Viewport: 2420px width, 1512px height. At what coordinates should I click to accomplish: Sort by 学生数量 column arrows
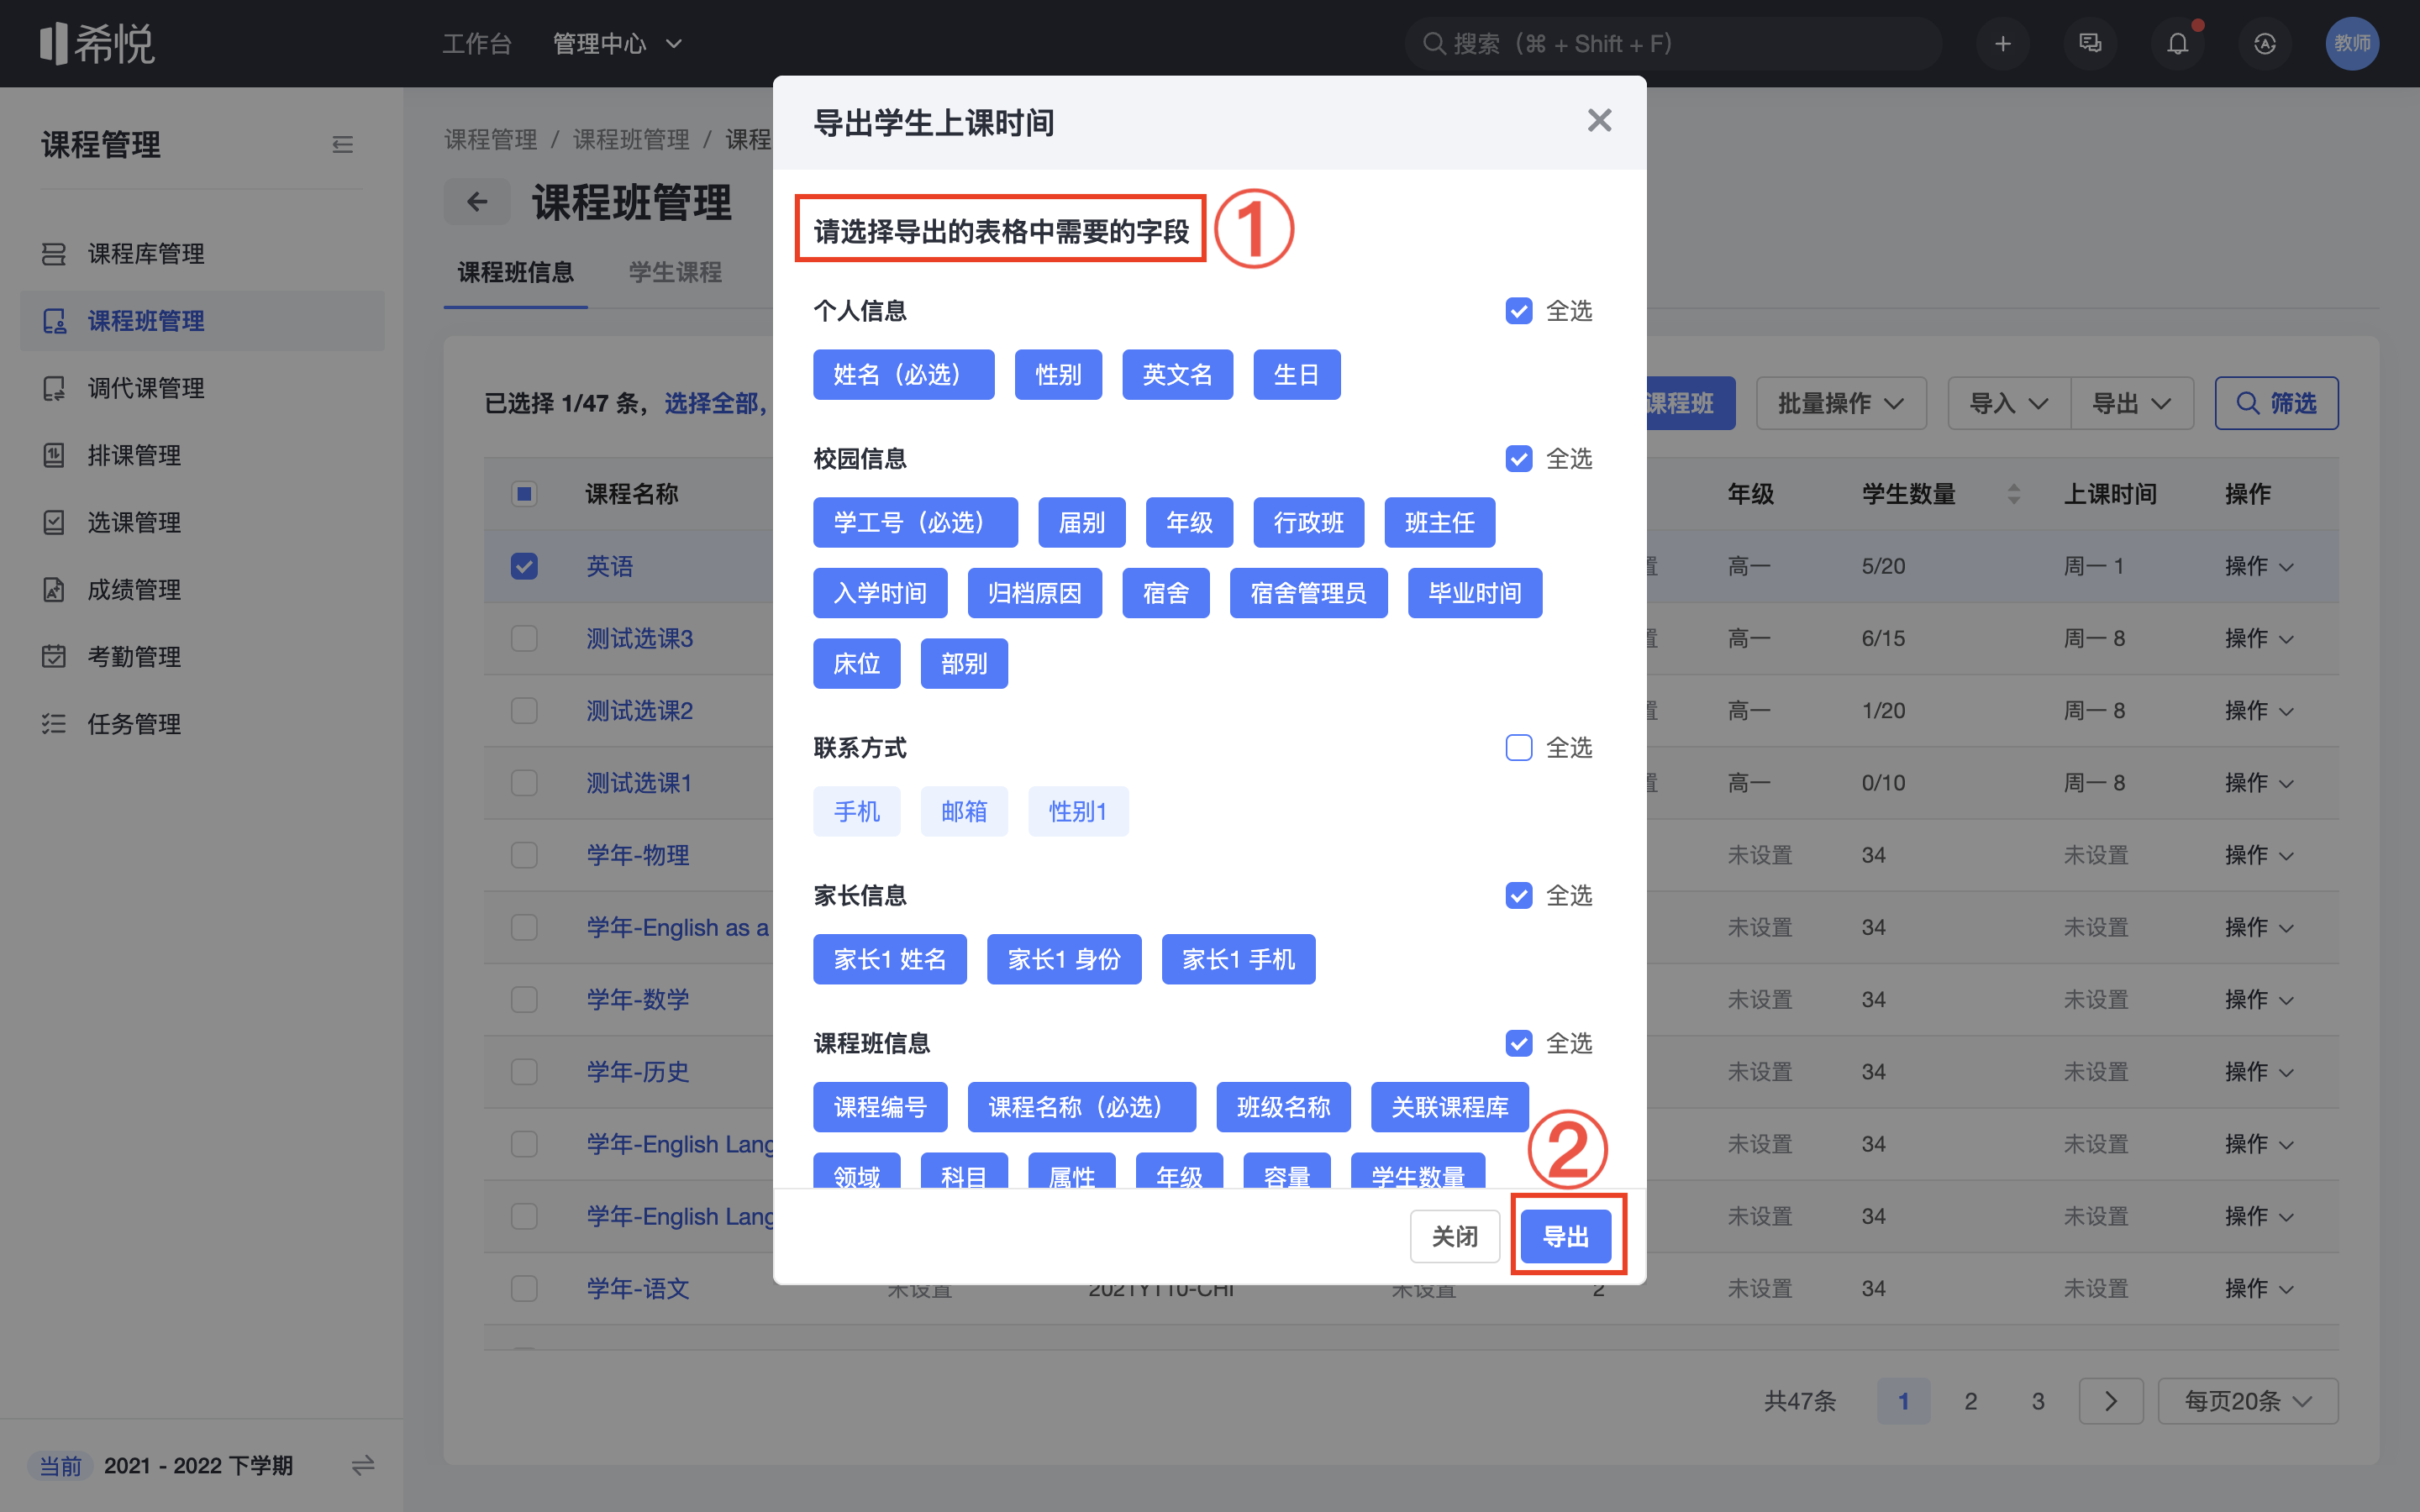click(2014, 494)
